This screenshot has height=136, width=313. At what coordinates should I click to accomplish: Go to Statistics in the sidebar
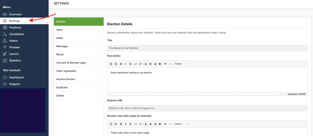[15, 60]
